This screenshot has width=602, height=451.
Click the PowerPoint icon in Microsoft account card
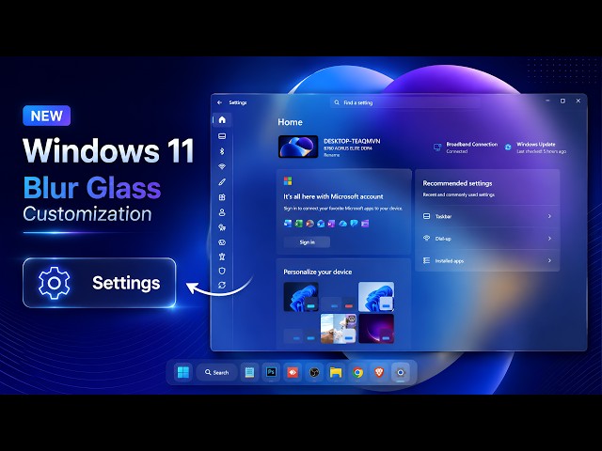(309, 224)
